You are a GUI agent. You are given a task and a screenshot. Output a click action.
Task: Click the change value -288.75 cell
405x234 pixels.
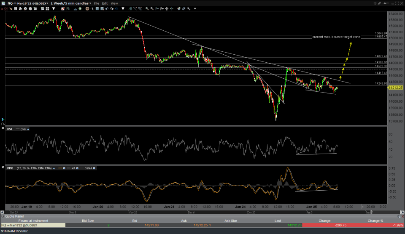[340, 225]
